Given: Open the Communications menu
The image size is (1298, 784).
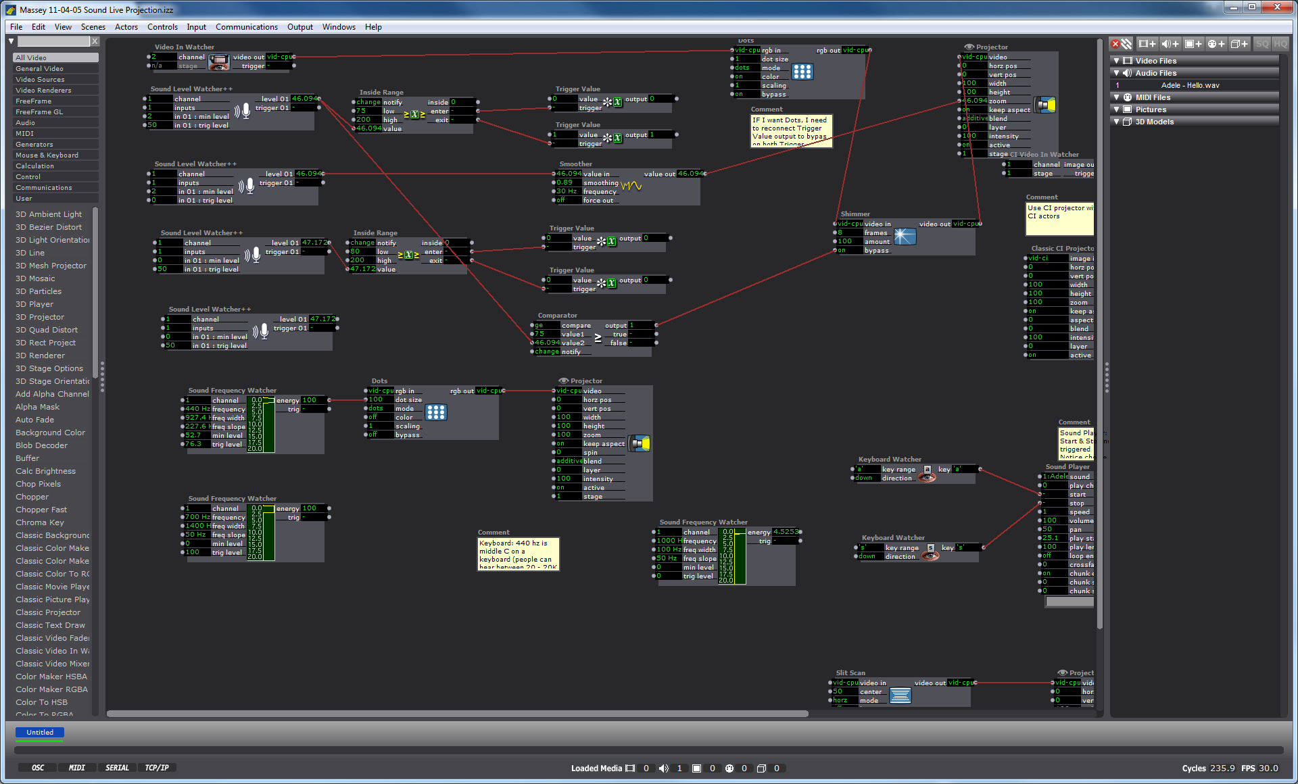Looking at the screenshot, I should (246, 27).
